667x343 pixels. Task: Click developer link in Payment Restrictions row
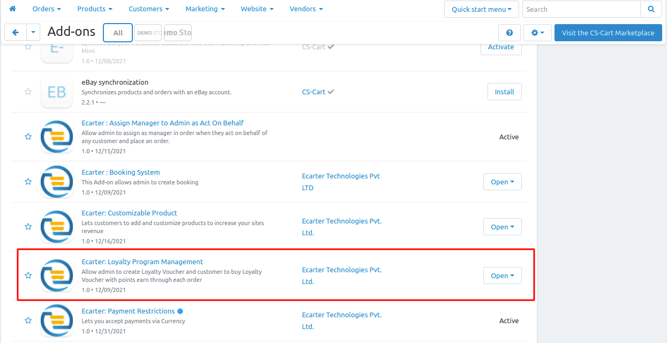point(342,320)
